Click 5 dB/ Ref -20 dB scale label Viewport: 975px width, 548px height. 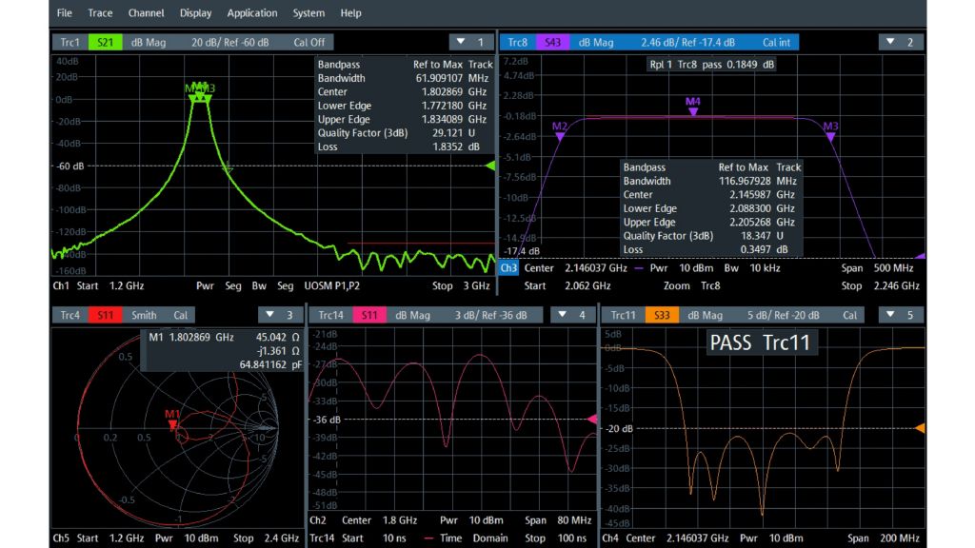click(783, 315)
